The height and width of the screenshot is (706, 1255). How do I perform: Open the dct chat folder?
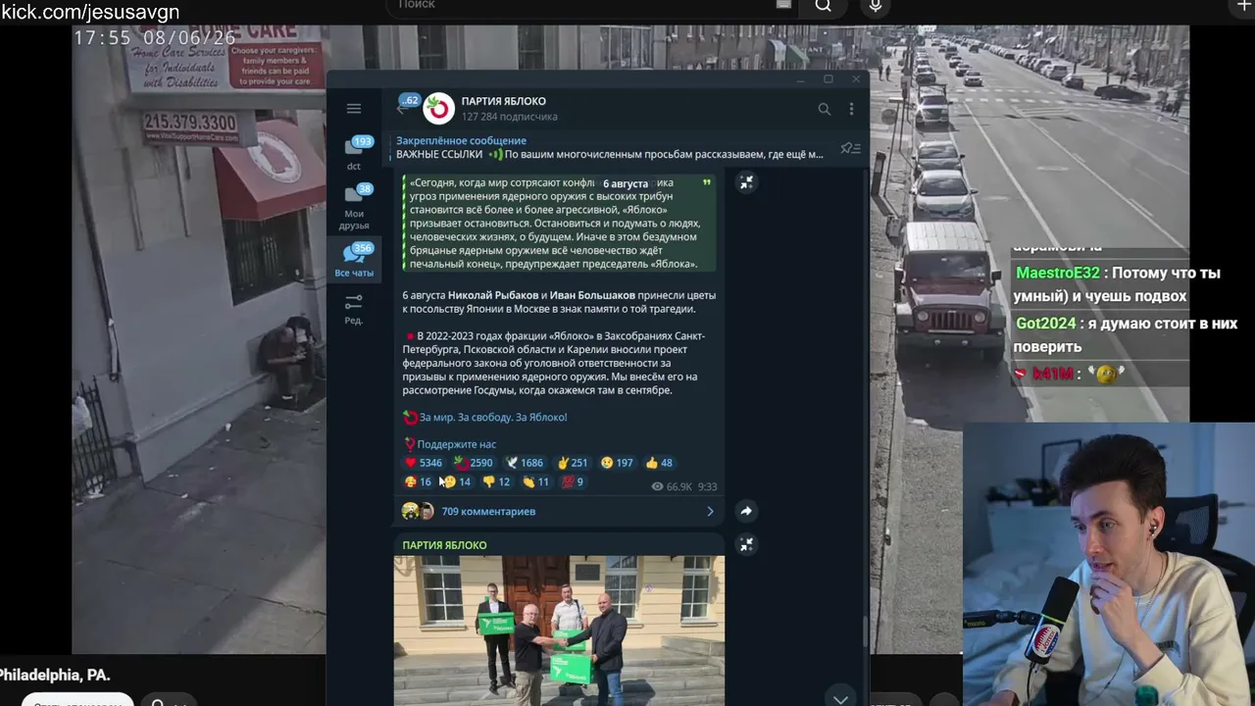pyautogui.click(x=354, y=154)
